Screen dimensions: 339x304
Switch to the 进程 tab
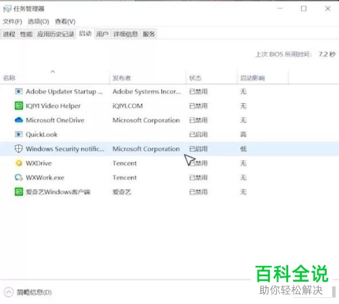9,34
